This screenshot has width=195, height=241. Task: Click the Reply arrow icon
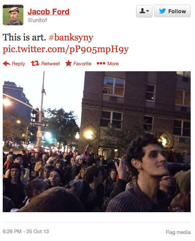tap(7, 63)
